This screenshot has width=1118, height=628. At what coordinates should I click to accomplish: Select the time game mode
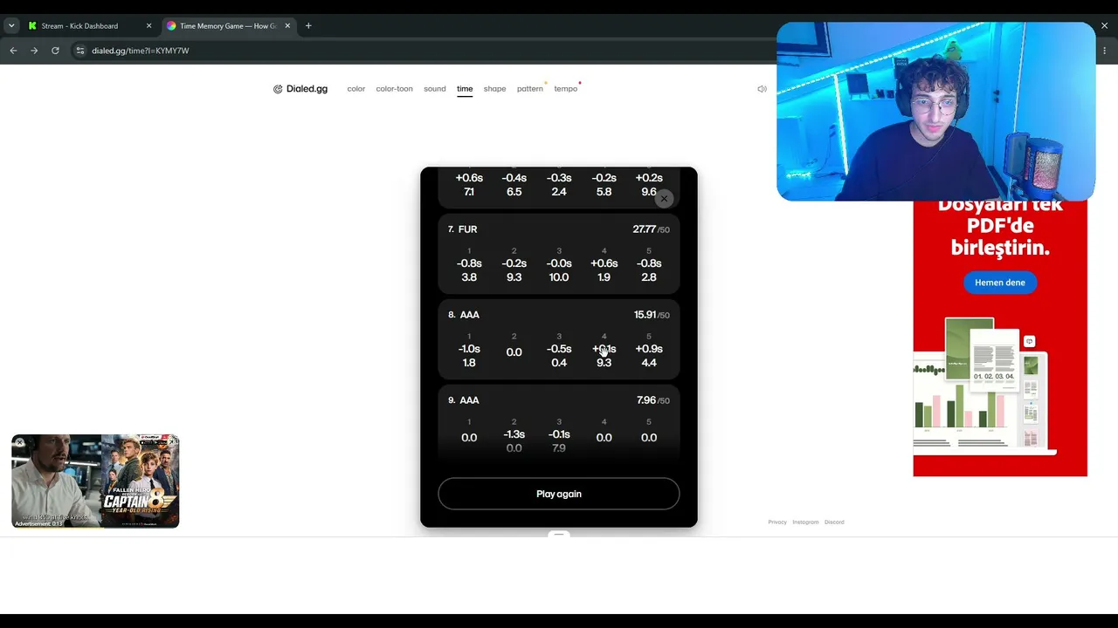465,89
